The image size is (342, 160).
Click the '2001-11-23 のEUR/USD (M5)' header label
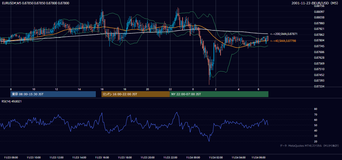315,3
